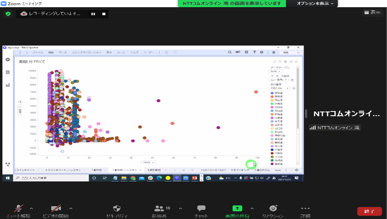
Task: Open the Zoom encryption shield info
Action: [x=8, y=14]
